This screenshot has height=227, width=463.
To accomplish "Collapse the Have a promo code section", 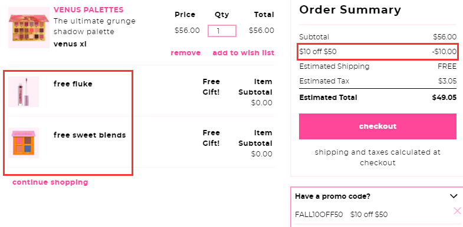I will pos(454,196).
